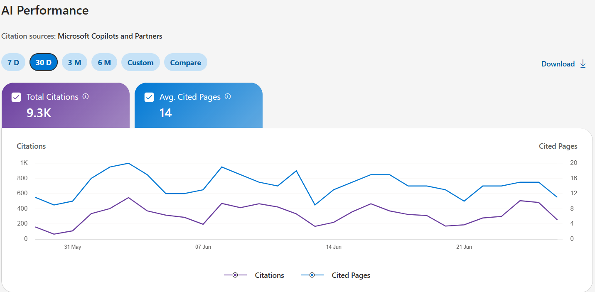
Task: Click the download arrow icon
Action: coord(583,64)
